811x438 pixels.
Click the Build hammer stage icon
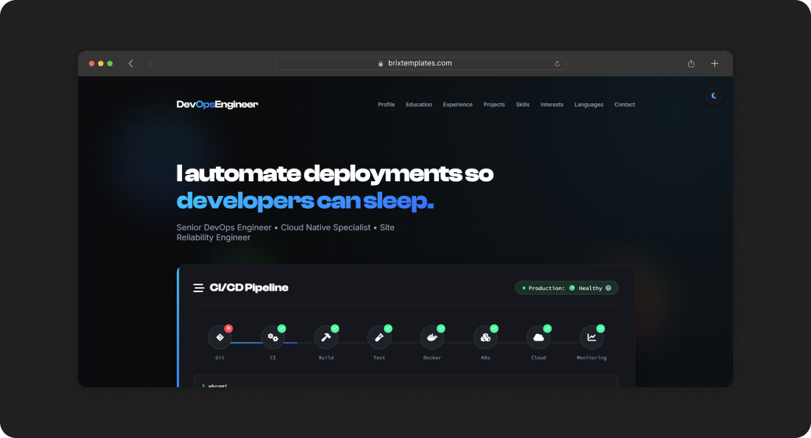(x=325, y=337)
